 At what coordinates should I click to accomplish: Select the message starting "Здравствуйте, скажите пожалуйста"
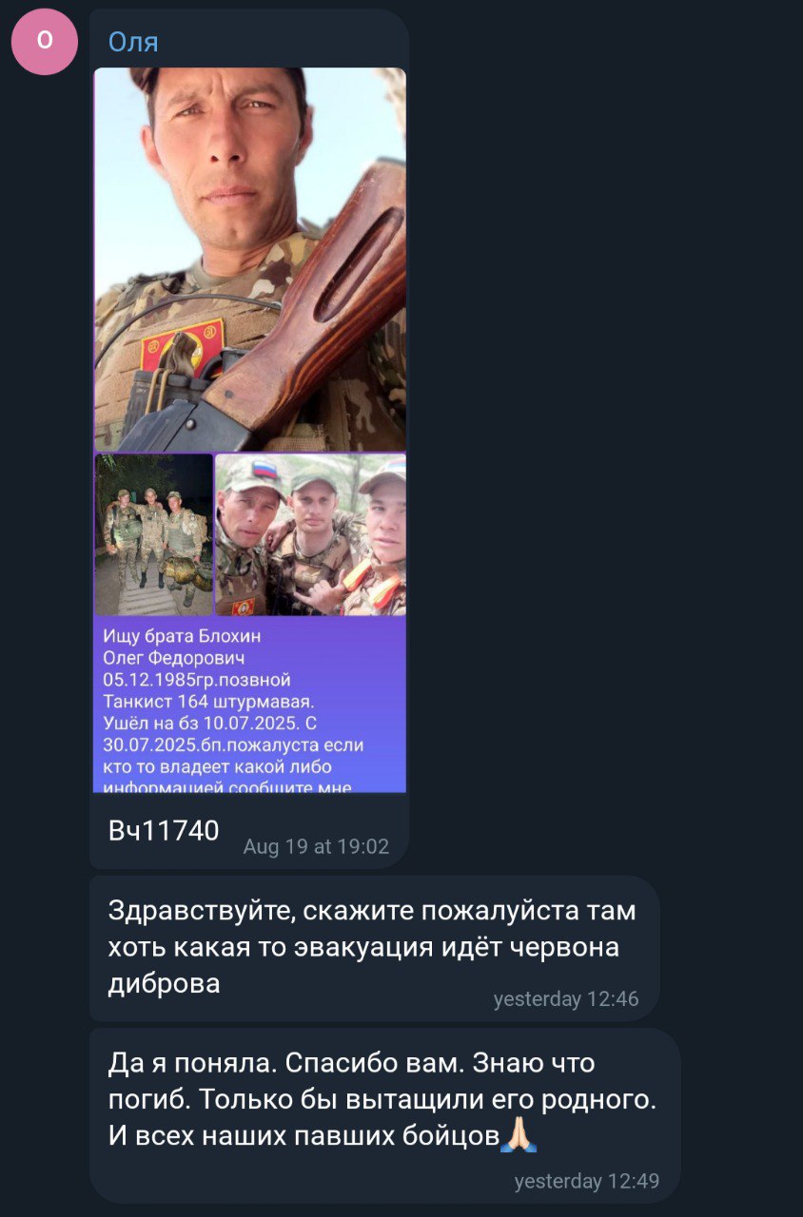374,947
